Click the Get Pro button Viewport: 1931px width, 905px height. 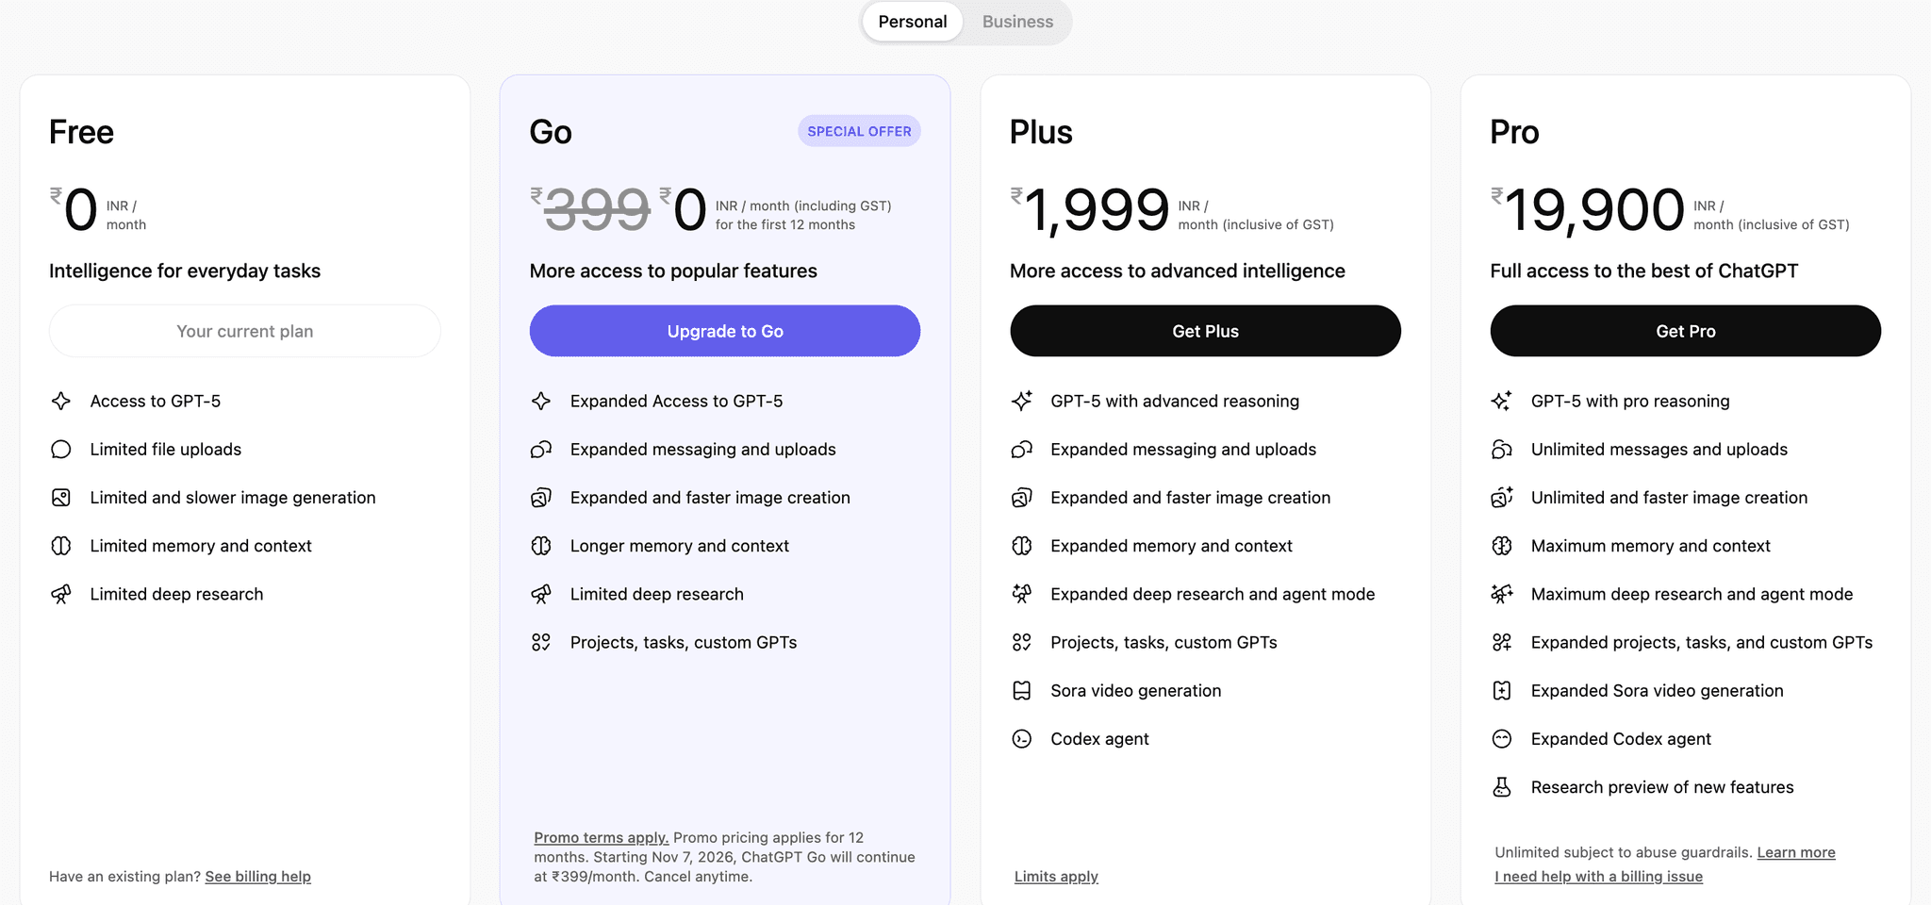pos(1685,331)
